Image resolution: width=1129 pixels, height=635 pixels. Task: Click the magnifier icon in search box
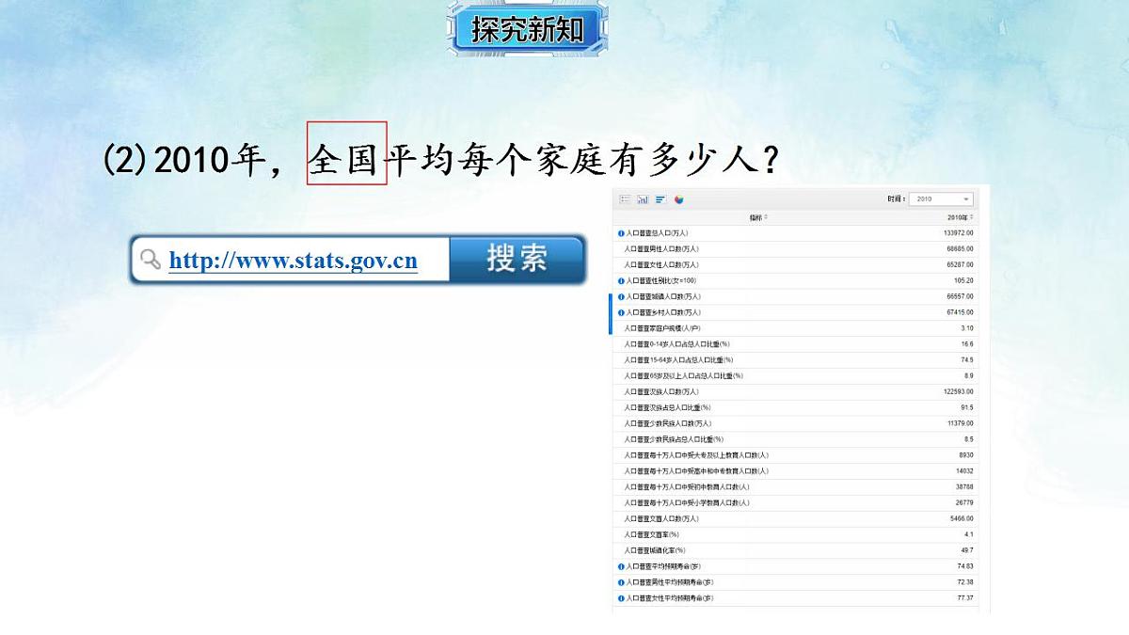150,260
